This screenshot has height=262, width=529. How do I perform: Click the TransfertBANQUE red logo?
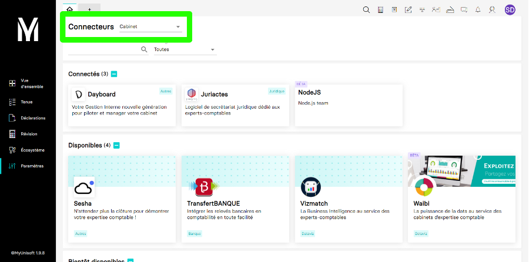[x=205, y=187]
